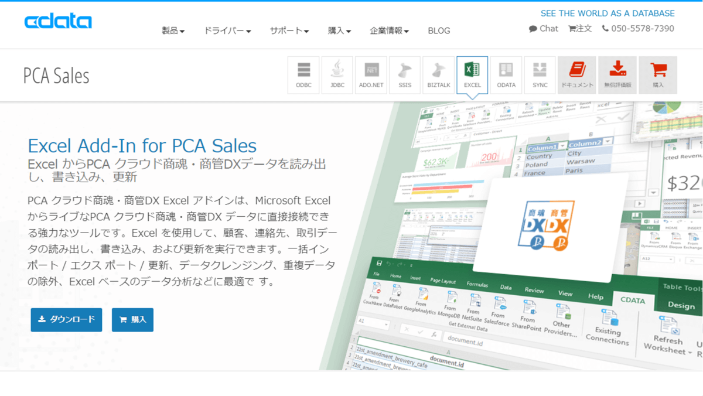Image resolution: width=703 pixels, height=396 pixels.
Task: Select the ODBC driver icon
Action: (x=303, y=75)
